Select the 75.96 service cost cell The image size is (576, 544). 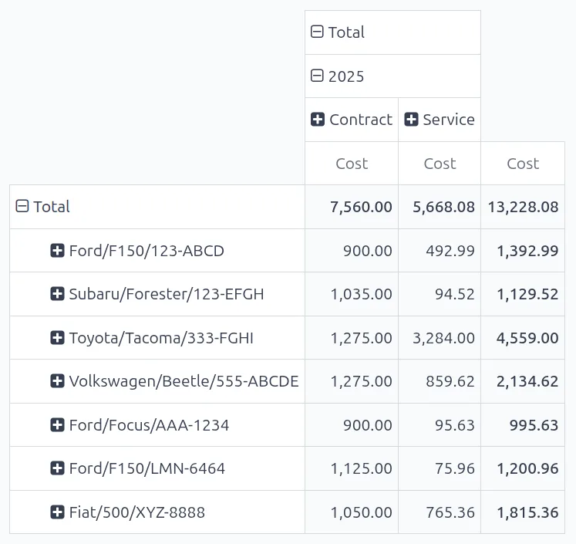tap(440, 468)
